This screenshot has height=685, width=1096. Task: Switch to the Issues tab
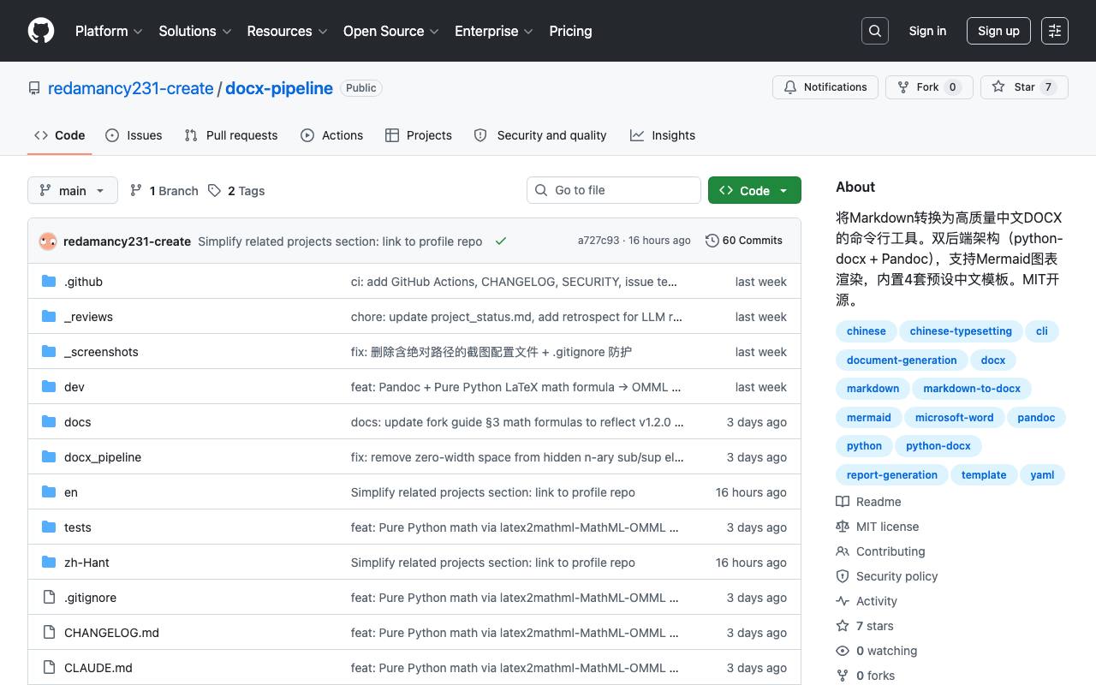[x=134, y=135]
